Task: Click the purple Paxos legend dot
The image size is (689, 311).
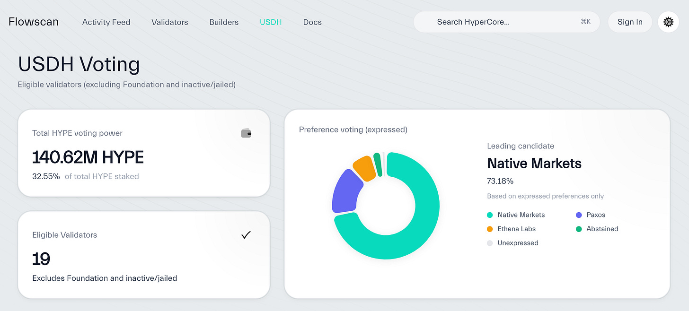Action: click(579, 215)
